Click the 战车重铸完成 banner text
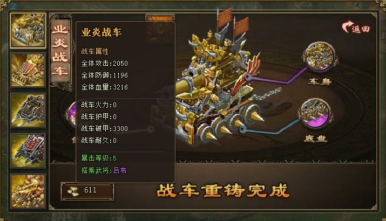386x221 pixels. (x=223, y=190)
